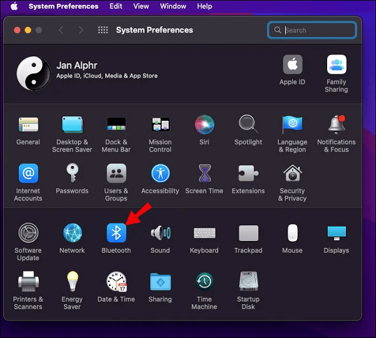This screenshot has width=376, height=338.
Task: Open the View menu
Action: pyautogui.click(x=141, y=6)
